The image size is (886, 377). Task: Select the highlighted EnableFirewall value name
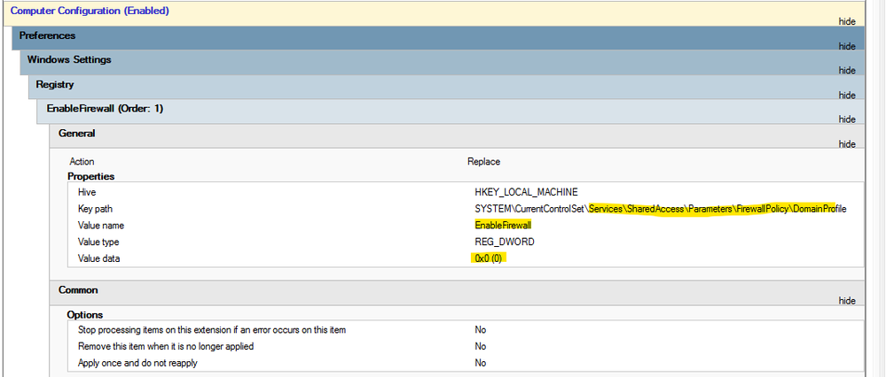503,226
